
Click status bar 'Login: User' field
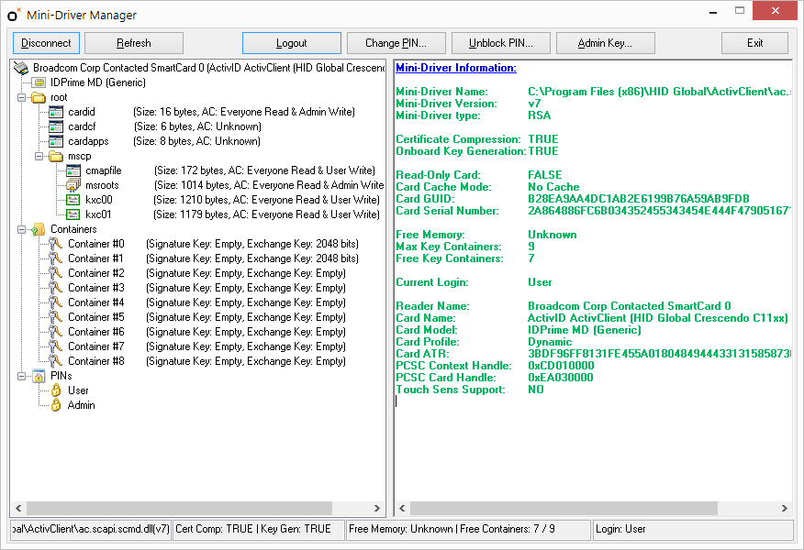pos(693,530)
